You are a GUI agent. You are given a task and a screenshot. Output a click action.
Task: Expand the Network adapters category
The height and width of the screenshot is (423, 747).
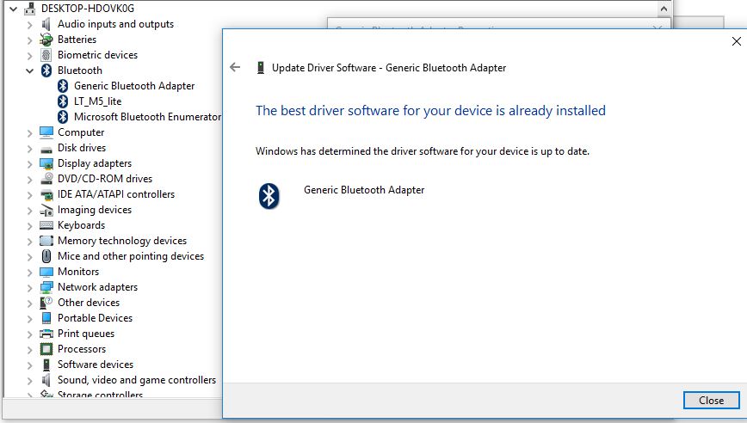point(29,288)
